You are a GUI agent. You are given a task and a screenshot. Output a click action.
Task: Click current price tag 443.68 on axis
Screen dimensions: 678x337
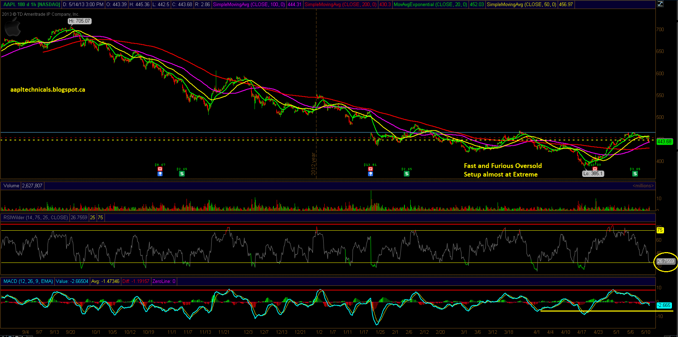[x=664, y=141]
